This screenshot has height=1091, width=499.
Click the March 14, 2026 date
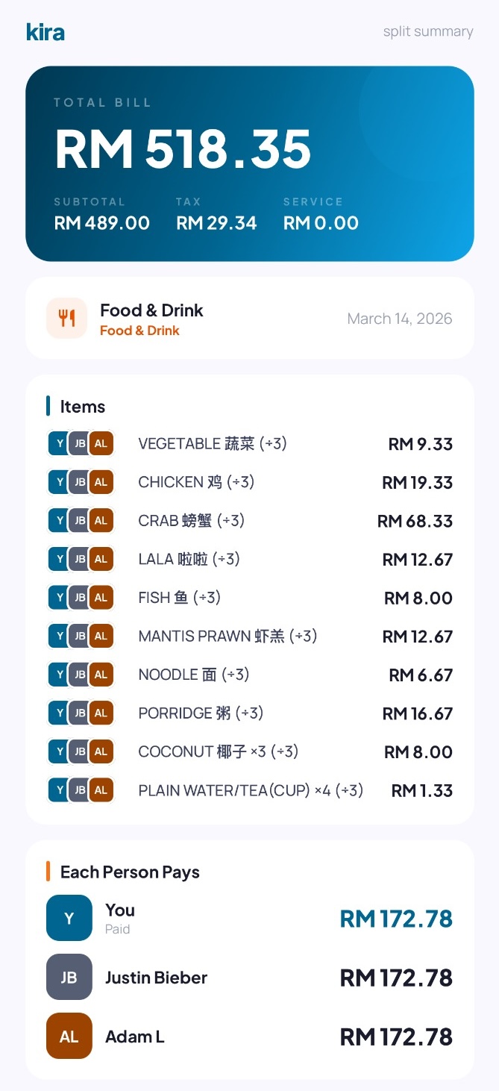[x=400, y=319]
